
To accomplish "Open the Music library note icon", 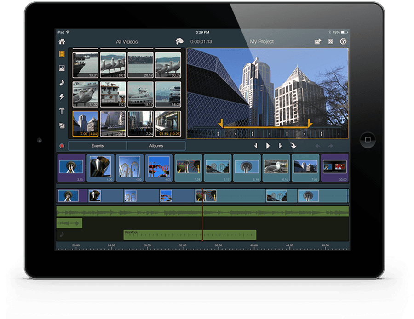I will (x=62, y=83).
